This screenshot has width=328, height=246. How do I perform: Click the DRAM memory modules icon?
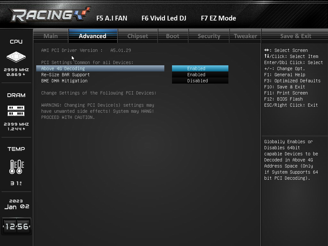(x=16, y=111)
